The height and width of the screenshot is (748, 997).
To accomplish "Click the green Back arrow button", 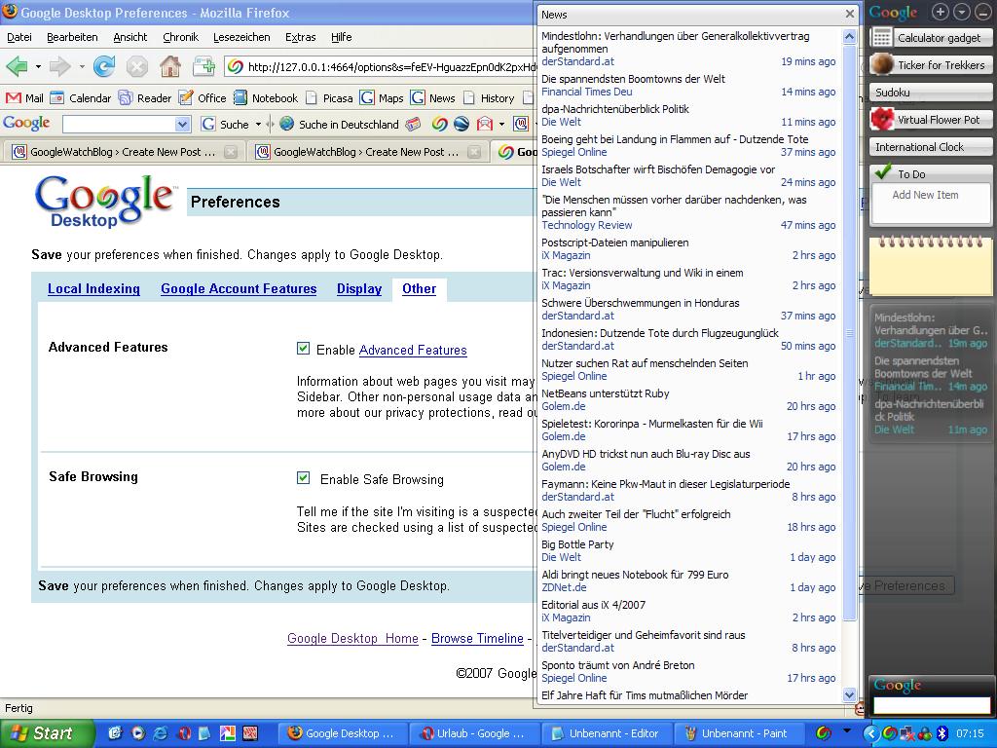I will (17, 66).
